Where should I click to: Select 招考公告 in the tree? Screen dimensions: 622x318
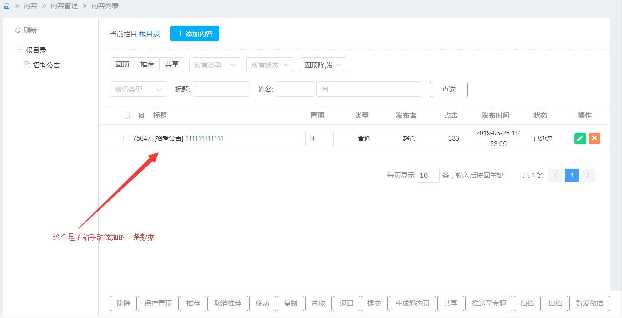[x=46, y=65]
